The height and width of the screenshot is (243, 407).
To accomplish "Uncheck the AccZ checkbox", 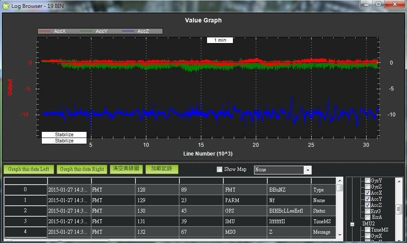I will (x=368, y=205).
